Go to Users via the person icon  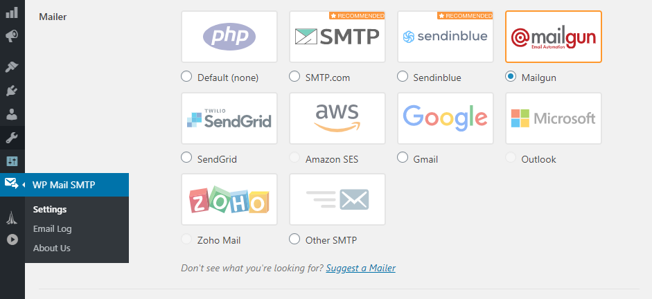(x=12, y=114)
